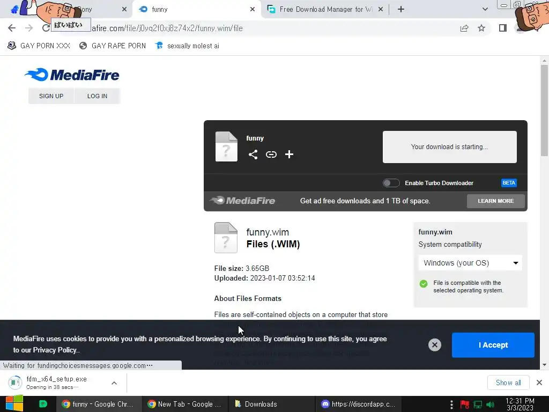
Task: Click the plus icon to add file
Action: tap(289, 154)
